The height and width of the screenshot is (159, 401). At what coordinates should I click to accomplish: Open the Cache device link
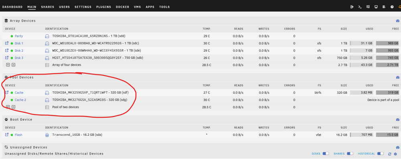coord(19,93)
